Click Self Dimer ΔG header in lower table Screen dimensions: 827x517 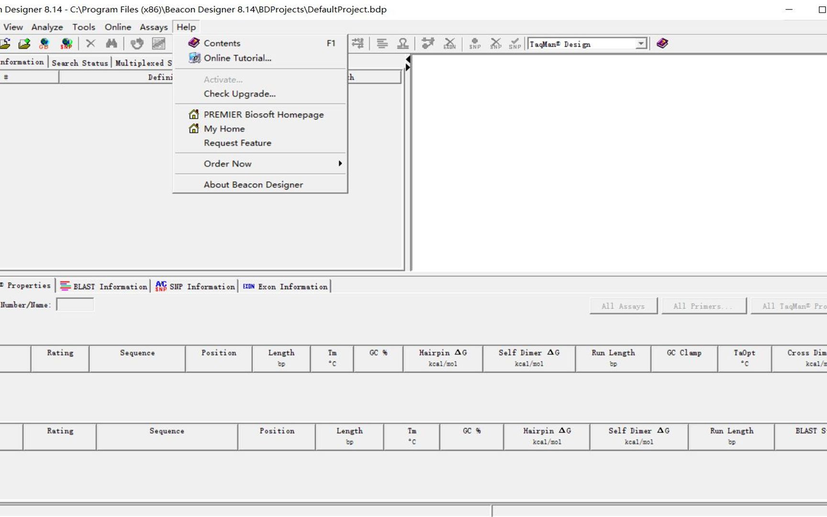(x=638, y=436)
